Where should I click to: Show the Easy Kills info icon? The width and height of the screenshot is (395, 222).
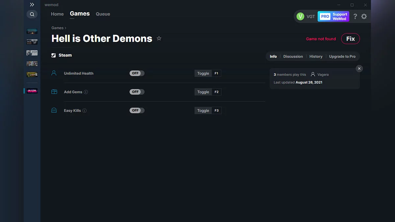(x=85, y=111)
